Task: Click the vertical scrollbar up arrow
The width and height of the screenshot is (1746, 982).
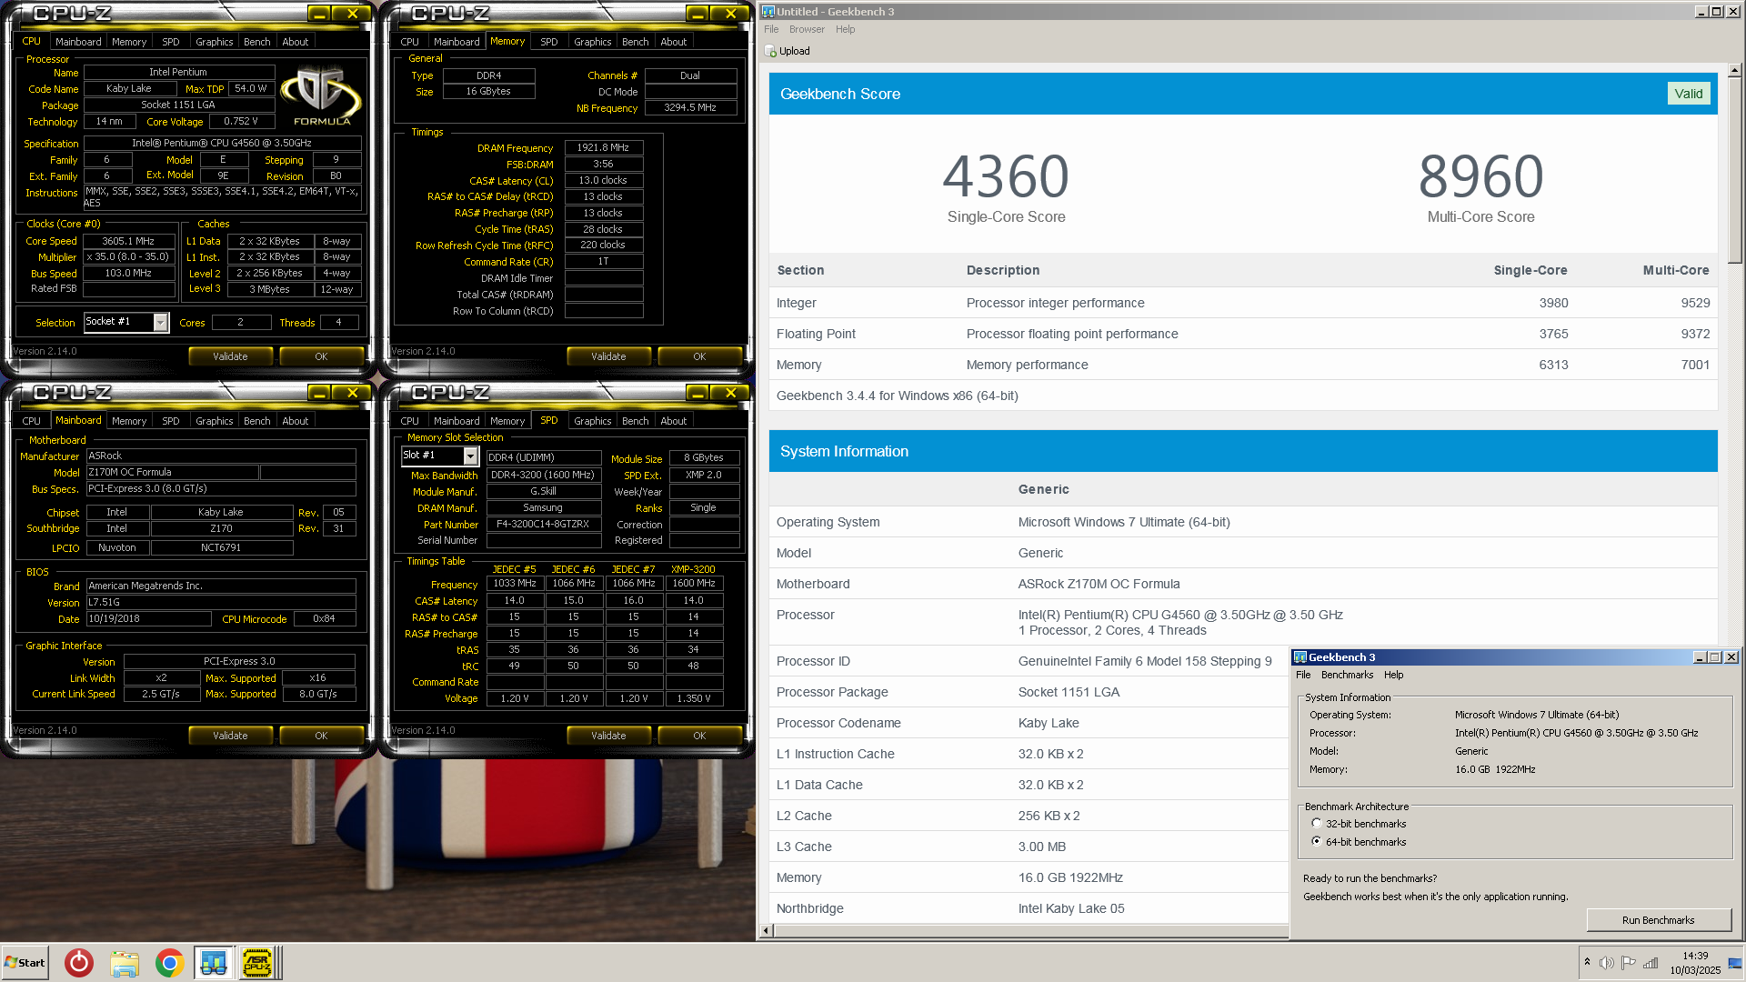Action: pyautogui.click(x=1734, y=70)
